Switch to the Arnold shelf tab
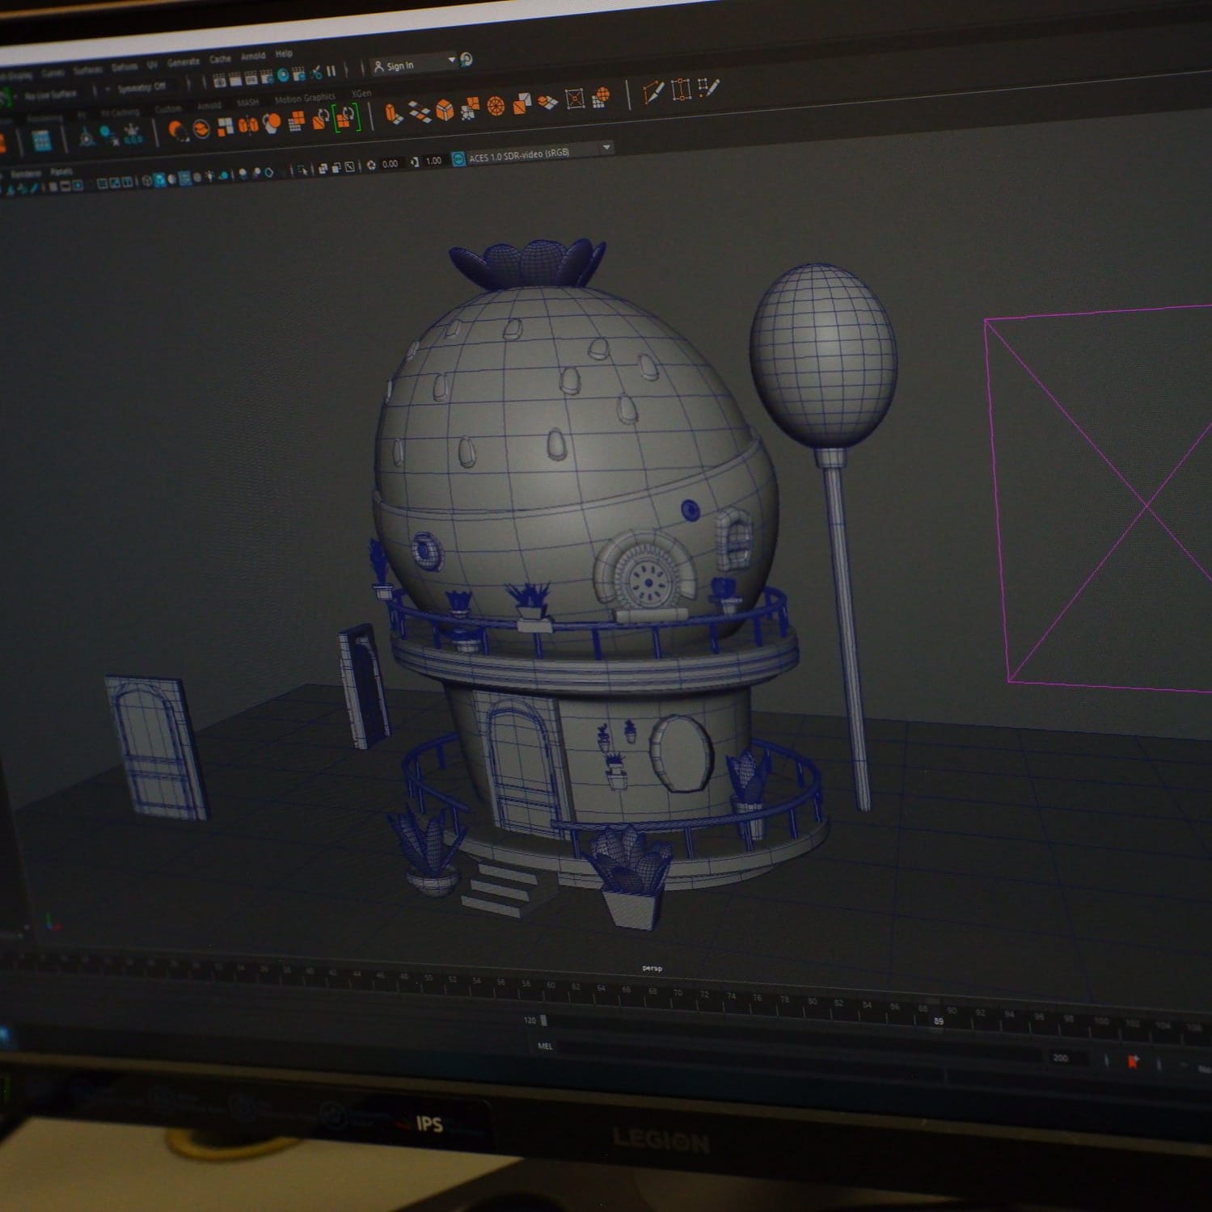The width and height of the screenshot is (1212, 1212). 209,106
